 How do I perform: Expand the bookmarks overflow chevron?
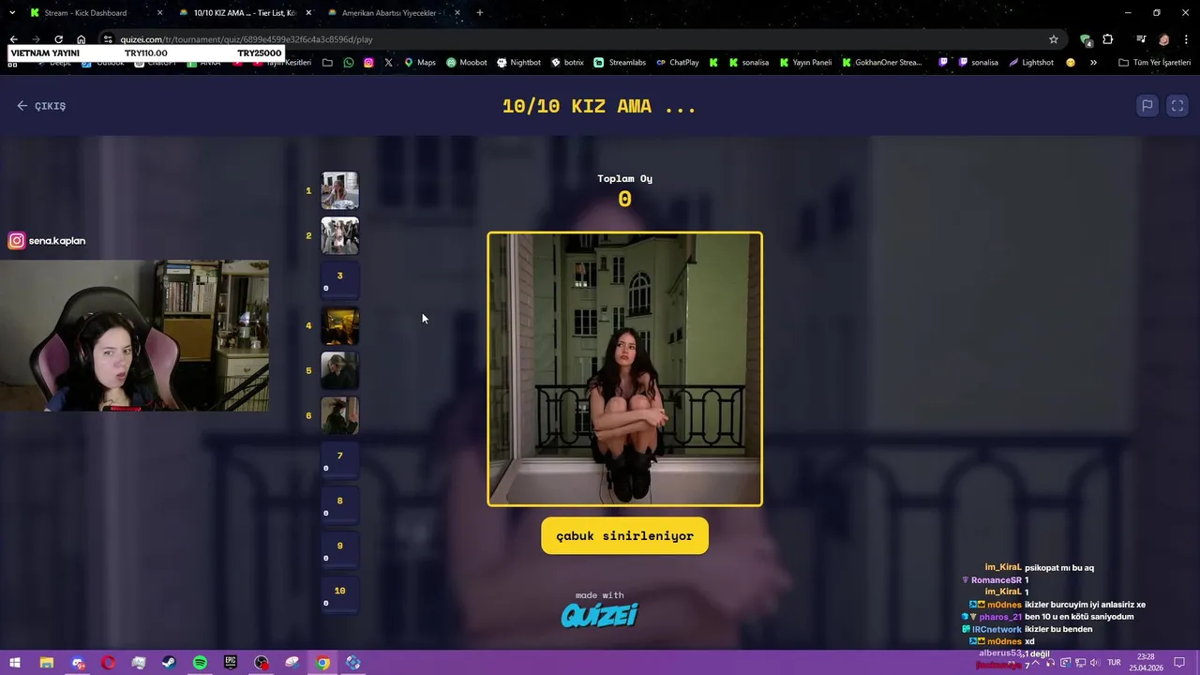pyautogui.click(x=1093, y=63)
